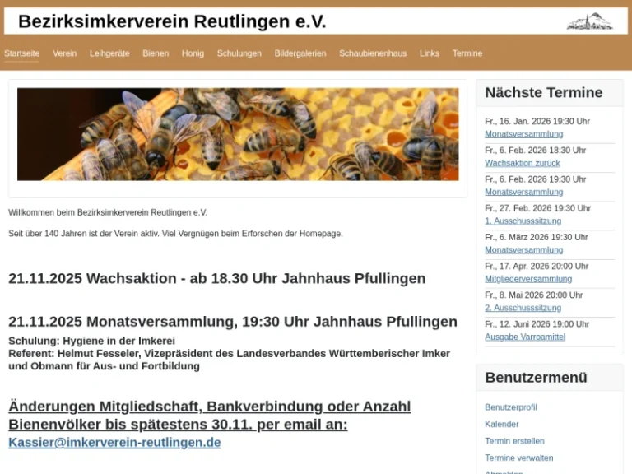The width and height of the screenshot is (632, 474).
Task: Click Termin erstellen in the user menu
Action: coord(514,441)
